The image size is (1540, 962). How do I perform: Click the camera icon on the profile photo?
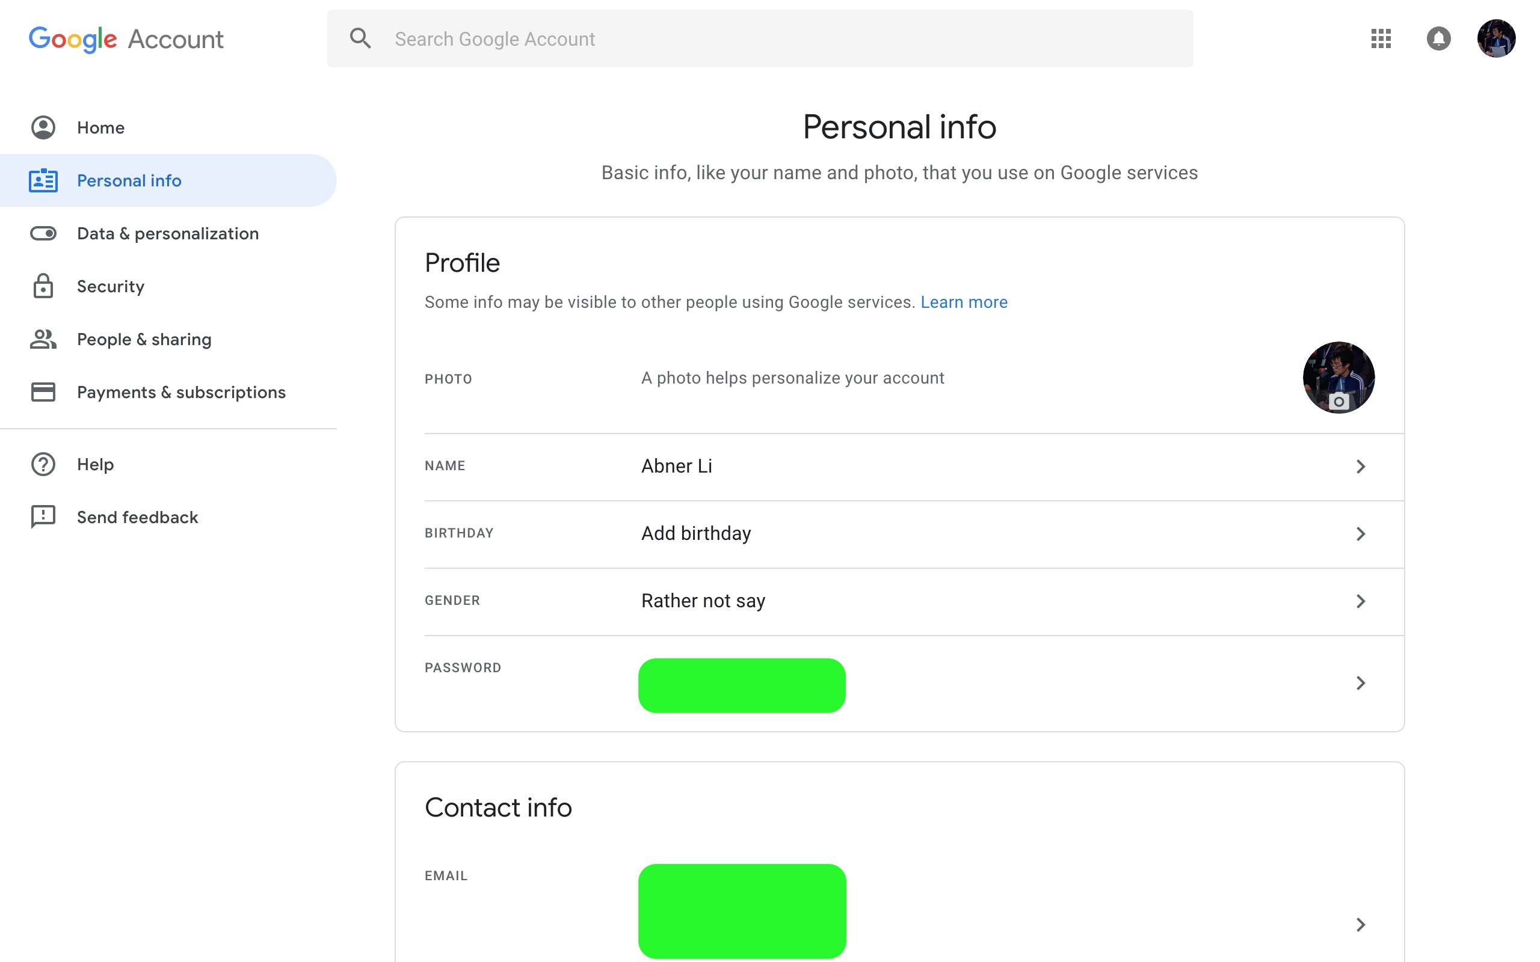pyautogui.click(x=1339, y=402)
